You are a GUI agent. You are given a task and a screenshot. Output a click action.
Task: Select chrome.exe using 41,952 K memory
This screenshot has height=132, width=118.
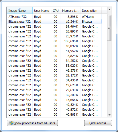click(x=54, y=51)
